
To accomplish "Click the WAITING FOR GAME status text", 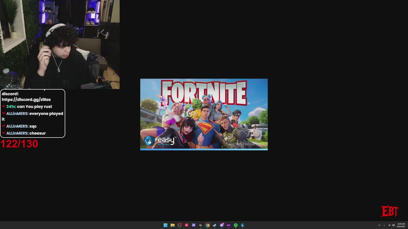I will [x=244, y=144].
